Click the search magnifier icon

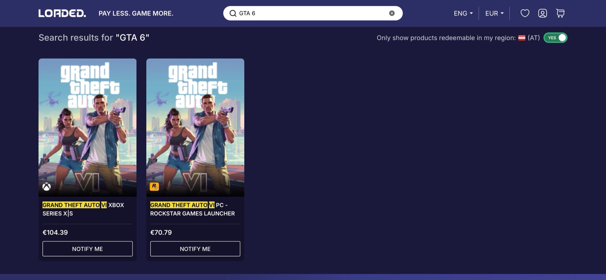233,13
